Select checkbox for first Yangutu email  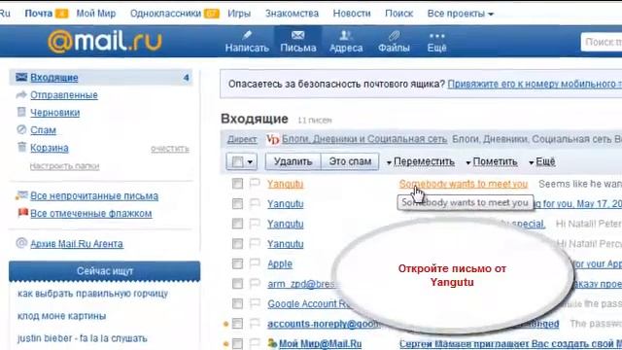click(237, 184)
